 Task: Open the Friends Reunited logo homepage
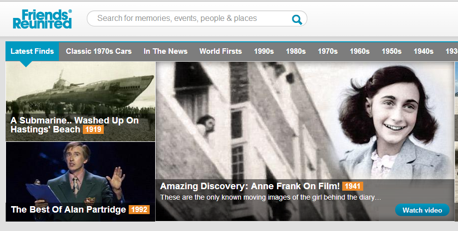(x=42, y=19)
